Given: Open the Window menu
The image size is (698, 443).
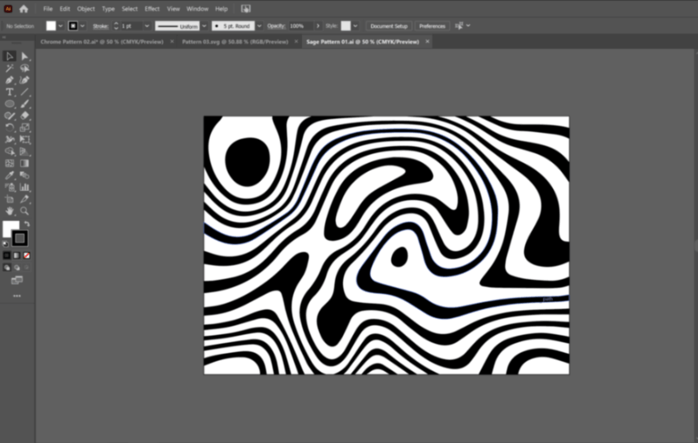Looking at the screenshot, I should [197, 9].
